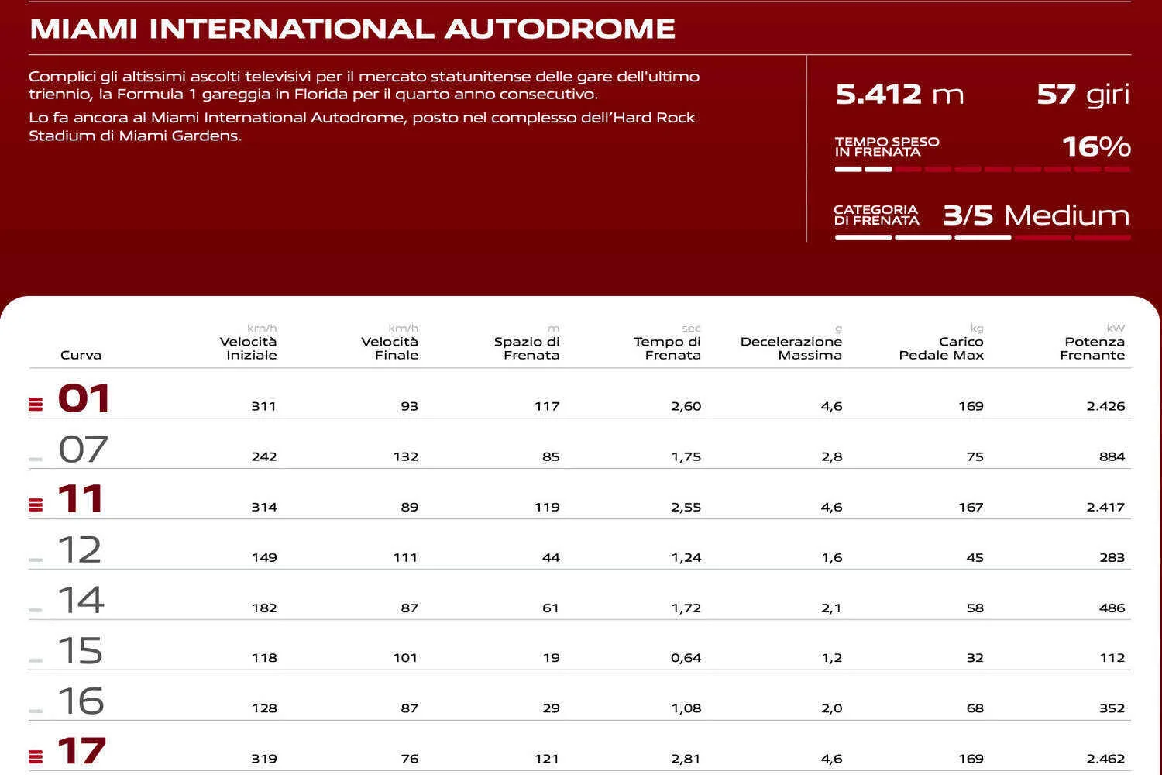
Task: Click the Potenza Frenante column header
Action: (1092, 348)
